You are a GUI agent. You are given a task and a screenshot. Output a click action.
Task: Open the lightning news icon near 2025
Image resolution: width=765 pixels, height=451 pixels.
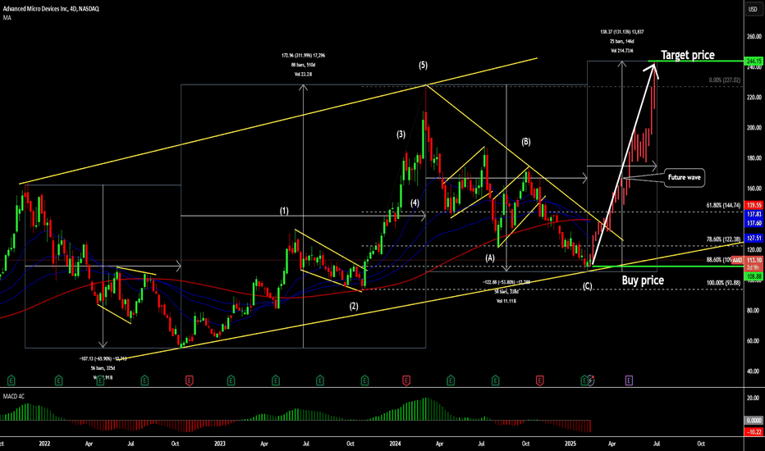pyautogui.click(x=591, y=380)
